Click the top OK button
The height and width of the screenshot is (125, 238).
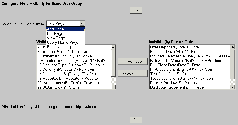pyautogui.click(x=136, y=10)
